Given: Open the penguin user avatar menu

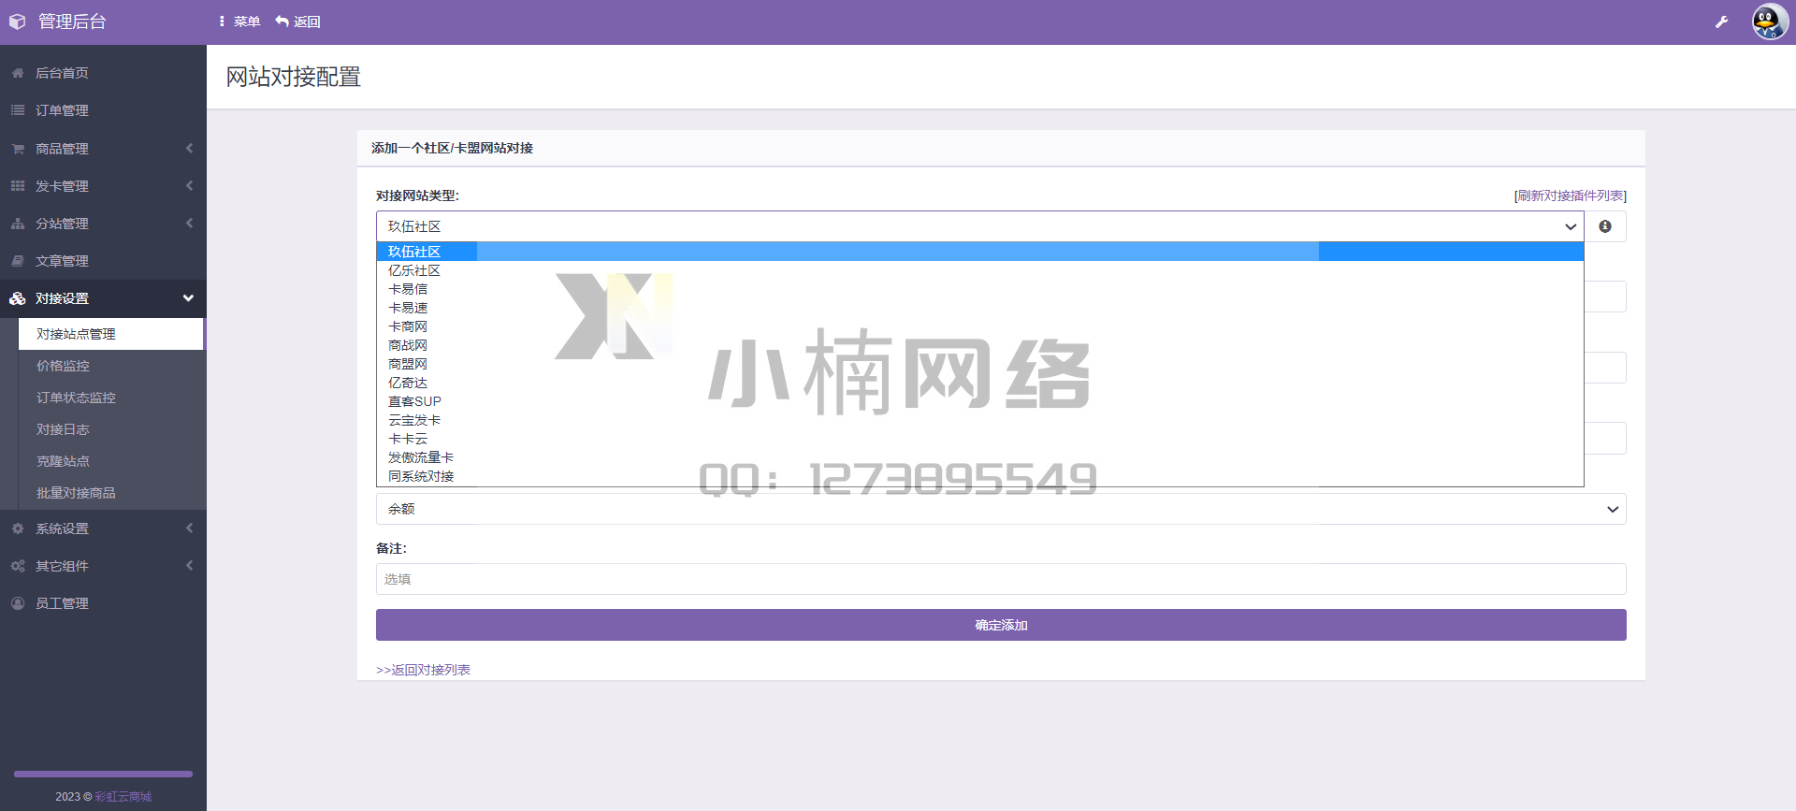Looking at the screenshot, I should click(1769, 22).
